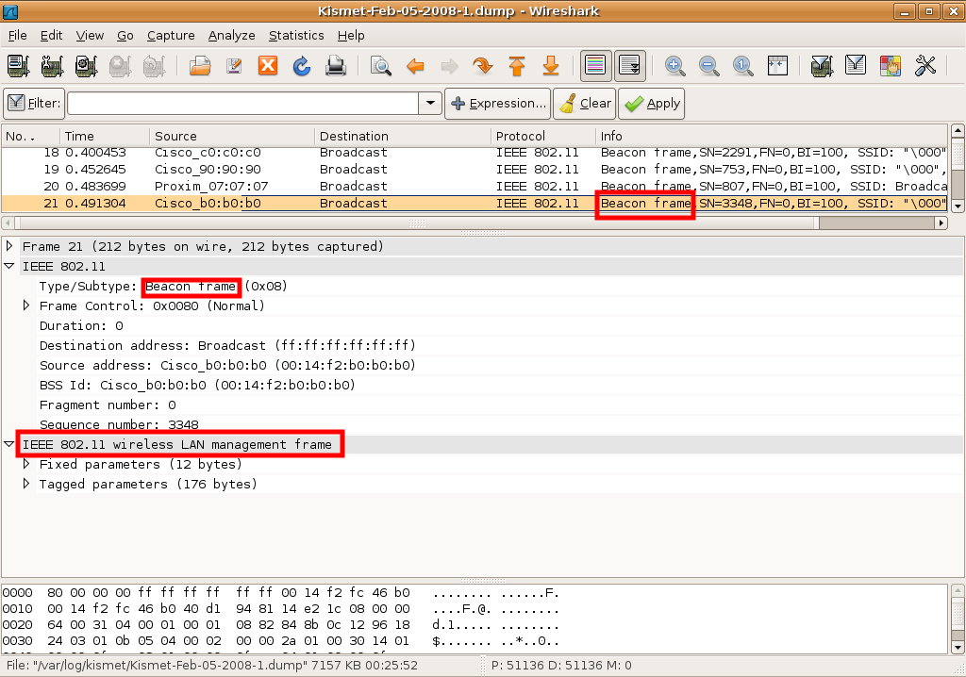Select the BSS Id field line
This screenshot has height=677, width=966.
tap(197, 385)
